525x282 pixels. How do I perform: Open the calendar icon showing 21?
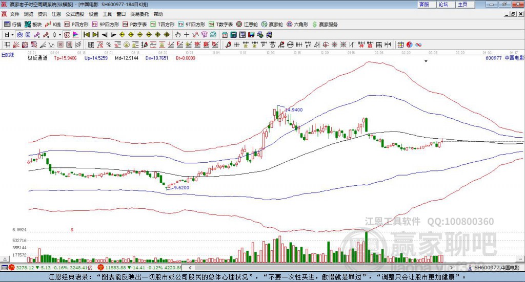click(x=225, y=35)
